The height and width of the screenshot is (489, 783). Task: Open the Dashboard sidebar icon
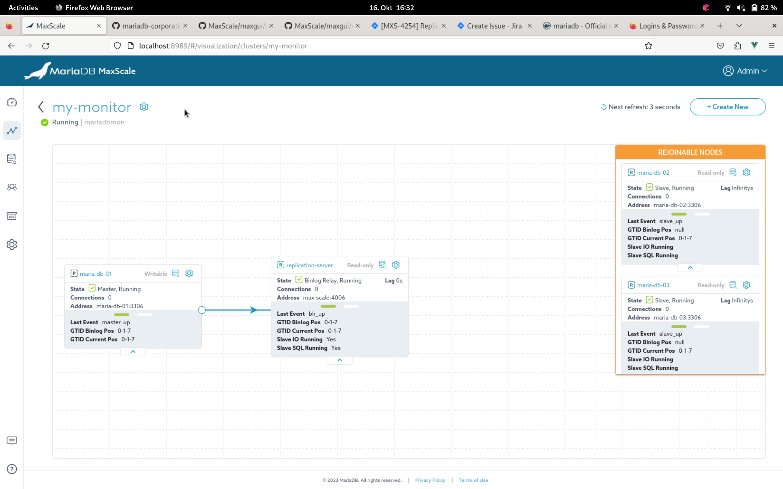pos(12,102)
